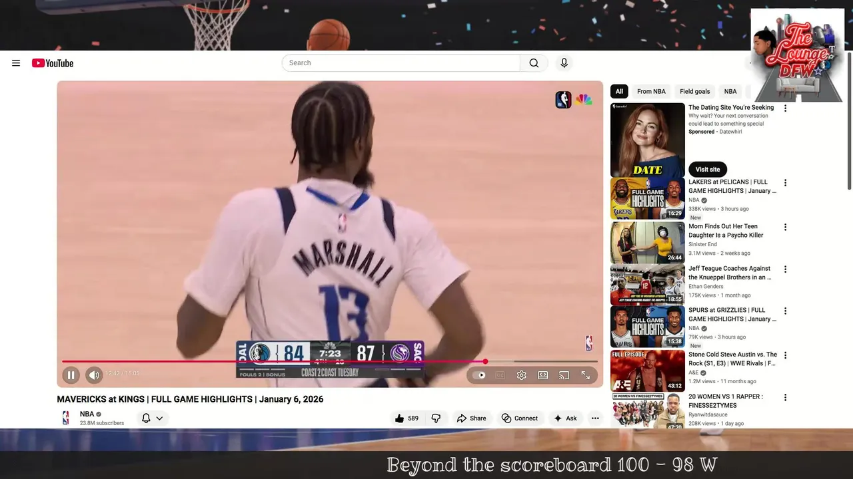
Task: Open options for Stone Cold Steve Austin video
Action: 785,355
